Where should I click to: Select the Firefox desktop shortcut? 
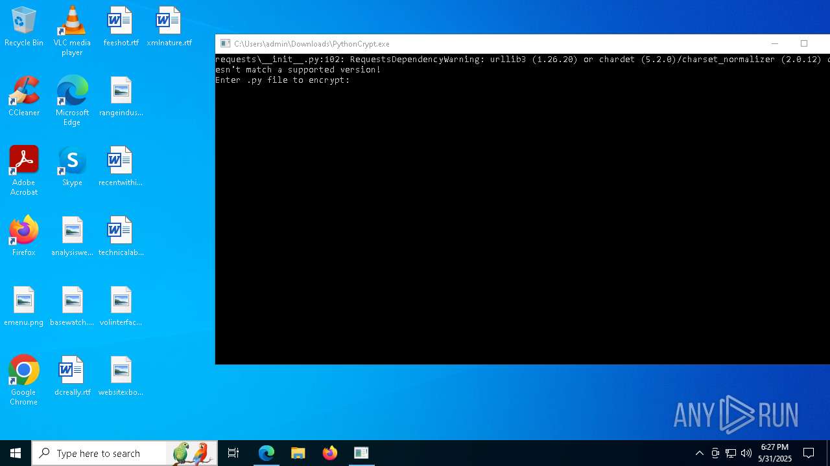tap(24, 237)
